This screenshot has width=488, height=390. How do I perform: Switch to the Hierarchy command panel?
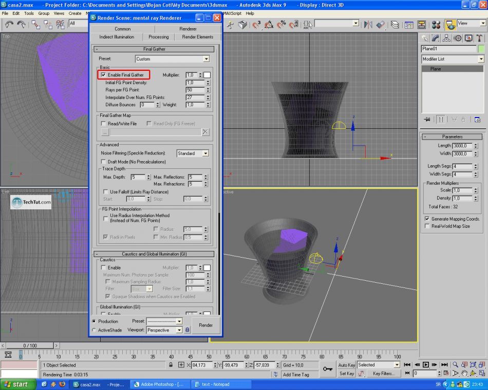[x=446, y=38]
